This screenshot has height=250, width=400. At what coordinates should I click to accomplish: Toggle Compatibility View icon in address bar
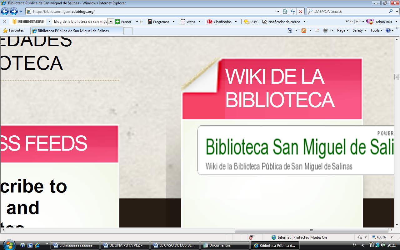[285, 12]
